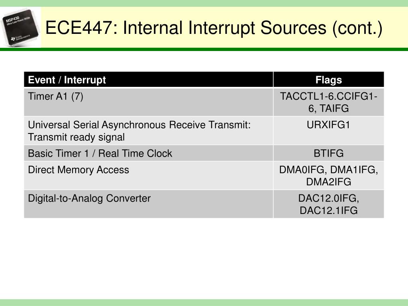408x306 pixels.
Task: Click the Digital-to-Analog Converter cell
Action: click(x=149, y=204)
